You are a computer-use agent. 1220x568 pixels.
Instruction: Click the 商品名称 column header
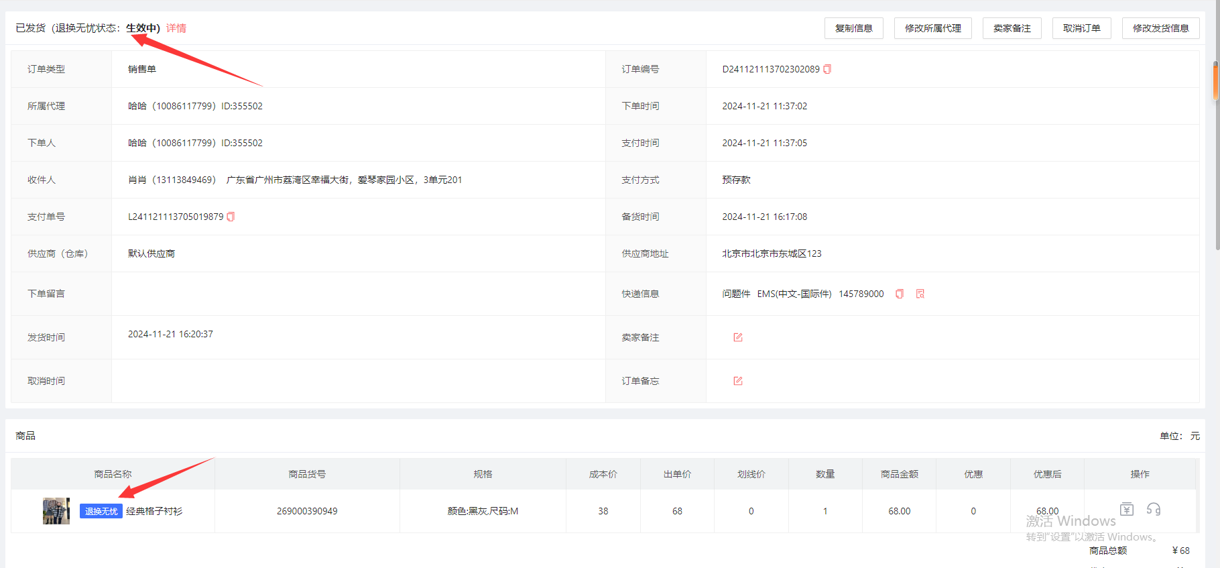[x=113, y=474]
